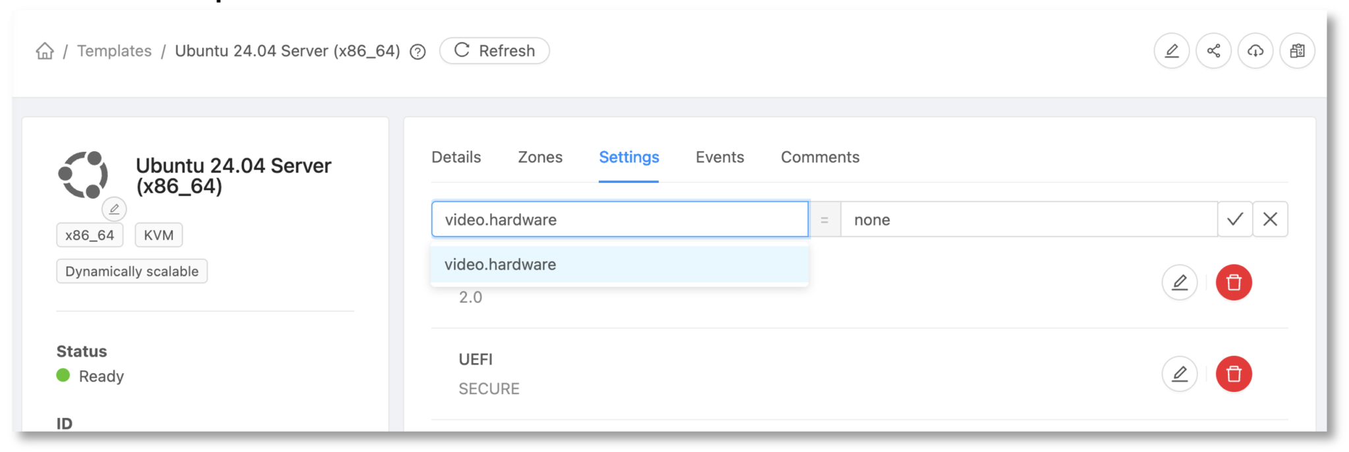The height and width of the screenshot is (452, 1349).
Task: Click the Refresh button
Action: tap(495, 51)
